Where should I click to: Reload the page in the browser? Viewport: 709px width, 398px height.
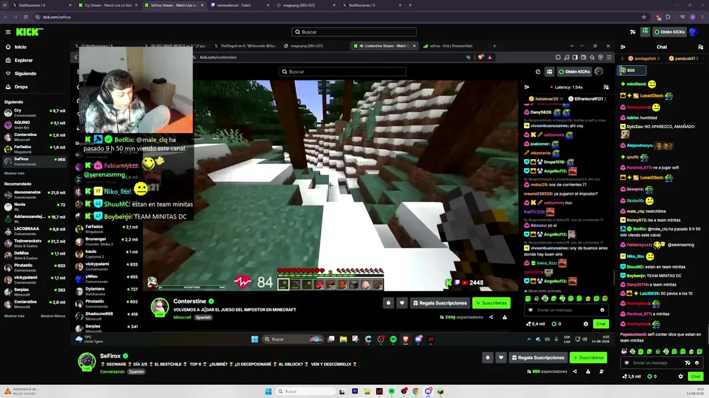point(25,17)
